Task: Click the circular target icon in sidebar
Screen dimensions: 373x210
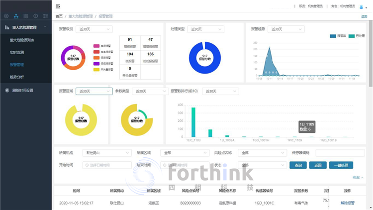Action: point(36,16)
